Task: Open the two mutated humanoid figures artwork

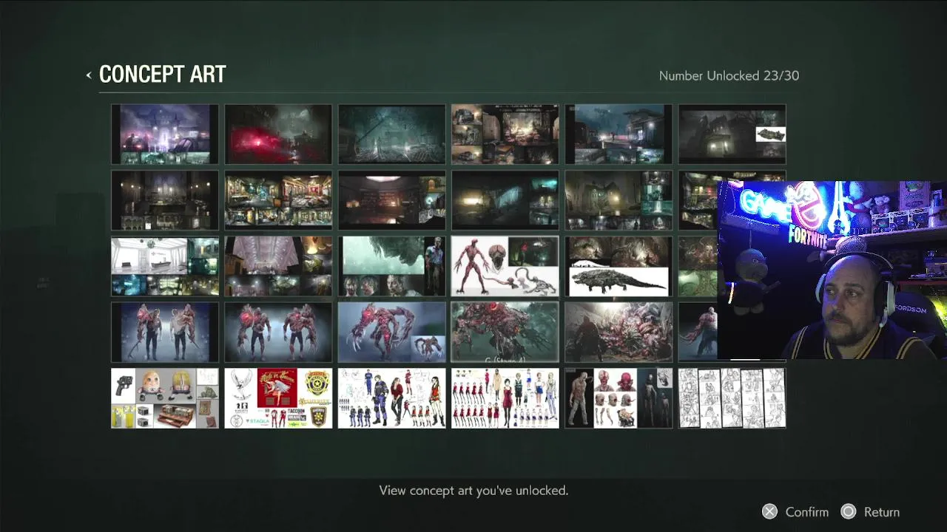Action: (x=164, y=332)
